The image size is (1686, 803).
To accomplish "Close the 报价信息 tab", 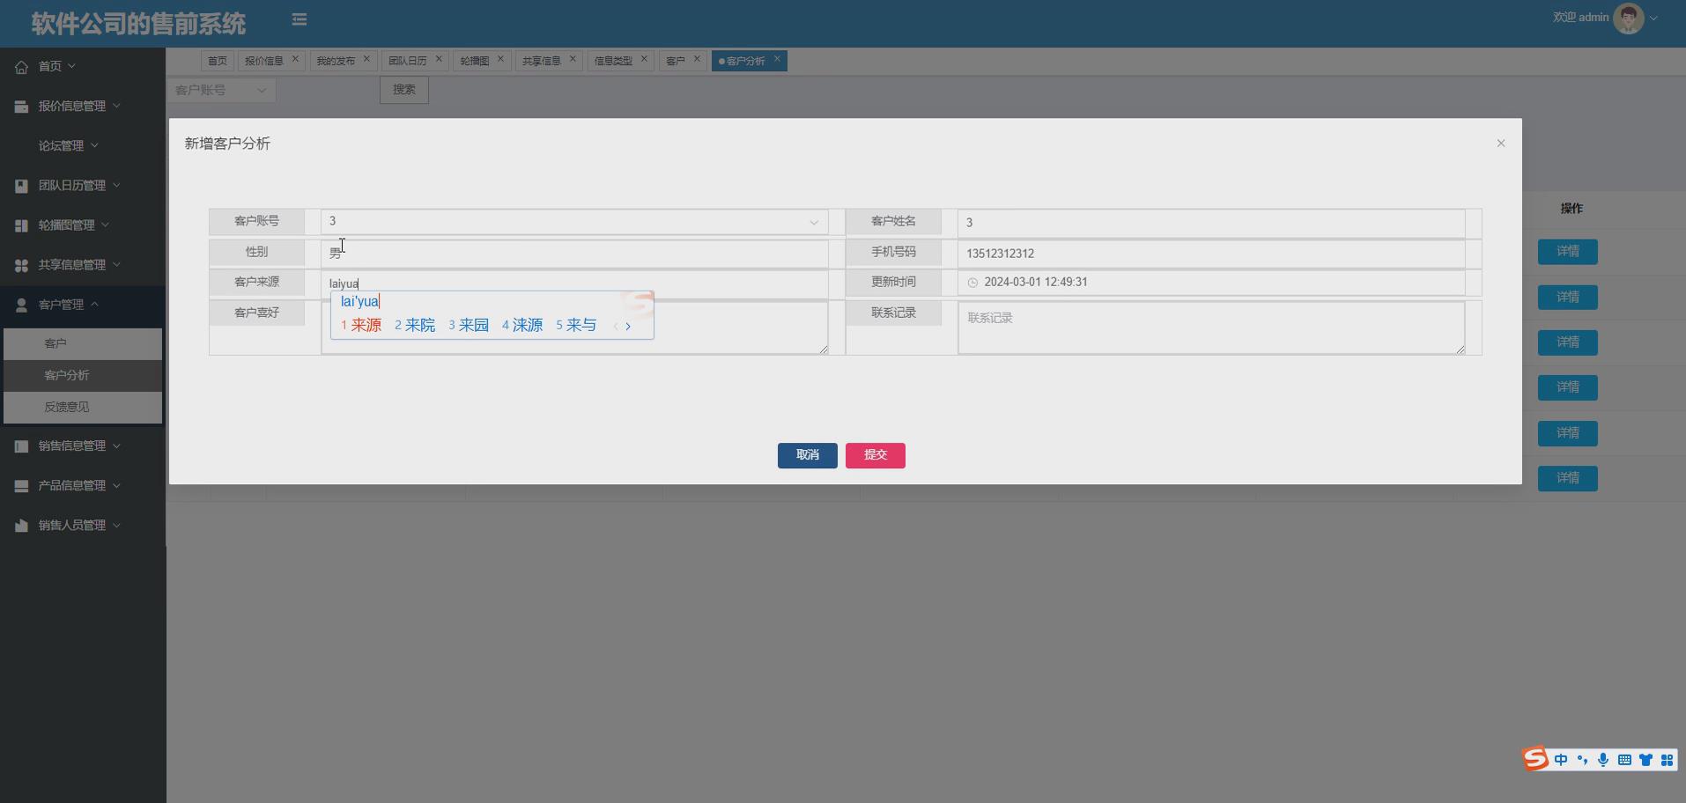I will pos(295,59).
